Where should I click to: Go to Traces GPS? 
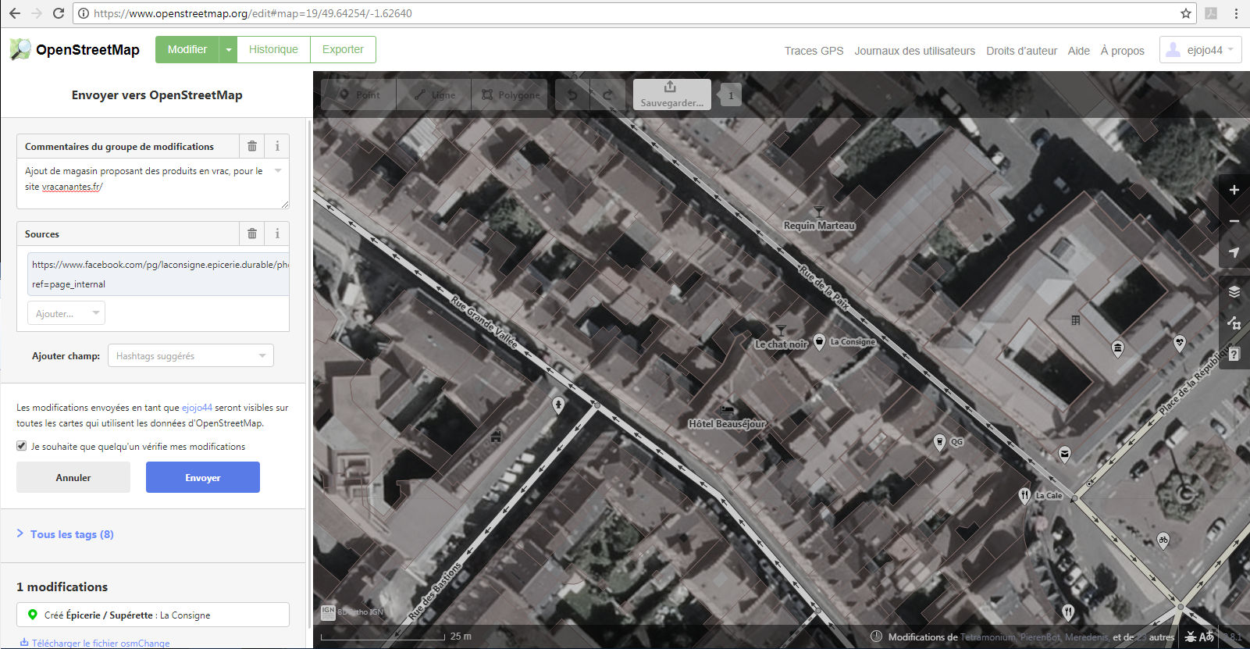(814, 51)
